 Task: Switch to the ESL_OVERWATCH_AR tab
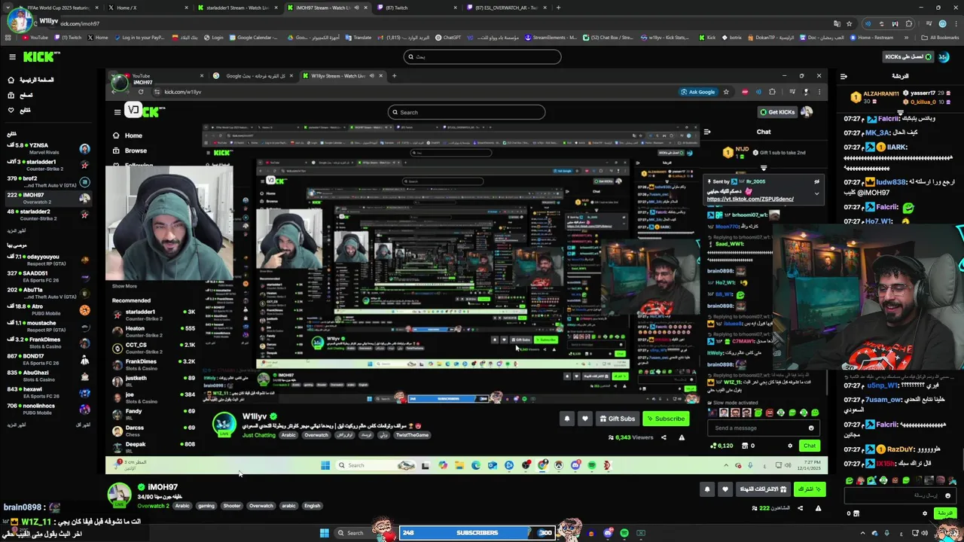(x=505, y=8)
